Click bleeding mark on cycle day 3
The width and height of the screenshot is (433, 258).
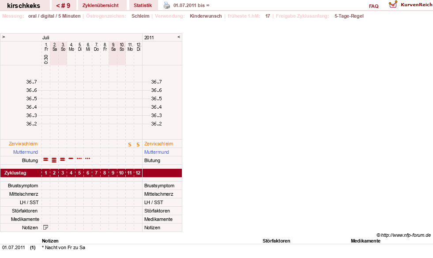tap(62, 159)
